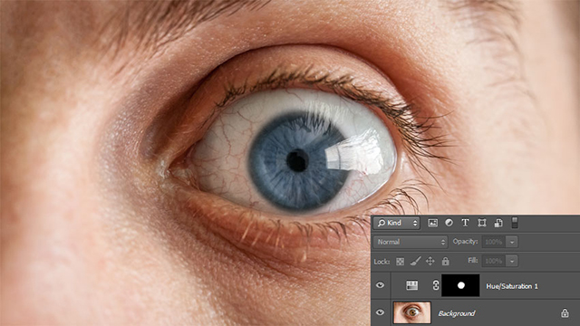Open the Kind filter type dropdown
Image resolution: width=580 pixels, height=326 pixels.
(x=397, y=223)
